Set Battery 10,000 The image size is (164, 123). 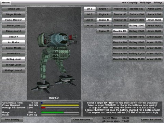point(137,54)
